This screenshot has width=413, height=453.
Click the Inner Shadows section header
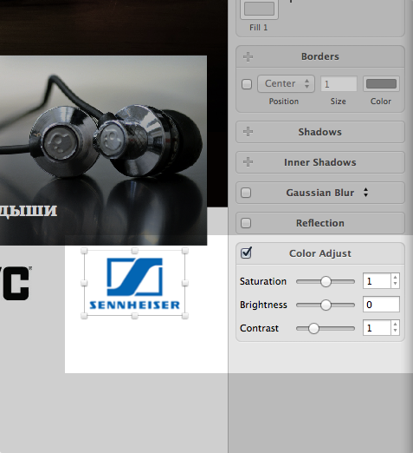tap(320, 162)
